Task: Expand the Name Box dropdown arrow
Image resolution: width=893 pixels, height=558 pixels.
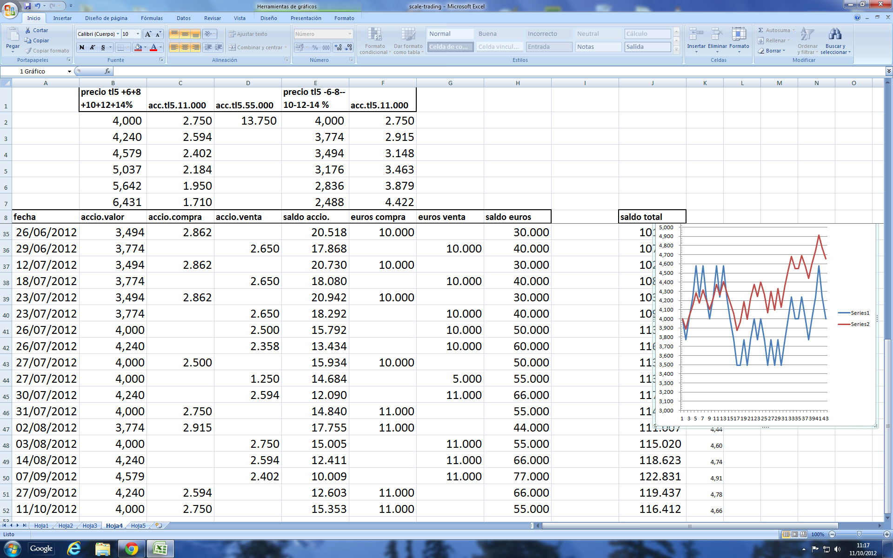Action: coord(69,71)
